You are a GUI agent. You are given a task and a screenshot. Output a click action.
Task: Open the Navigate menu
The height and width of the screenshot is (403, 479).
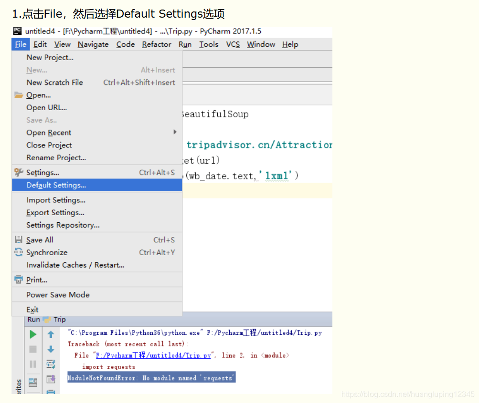93,44
